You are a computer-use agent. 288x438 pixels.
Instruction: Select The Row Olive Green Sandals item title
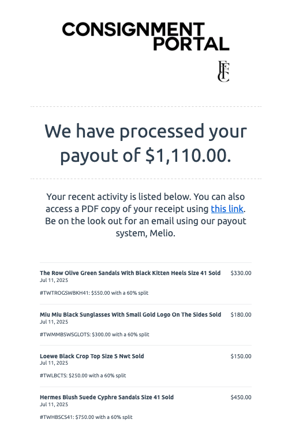point(130,273)
